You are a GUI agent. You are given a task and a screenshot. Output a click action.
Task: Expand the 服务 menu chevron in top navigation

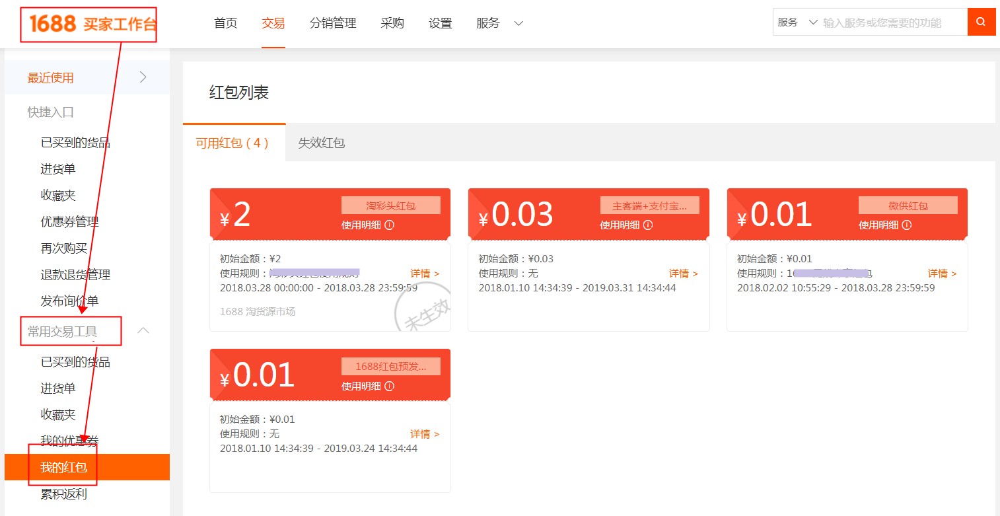518,23
